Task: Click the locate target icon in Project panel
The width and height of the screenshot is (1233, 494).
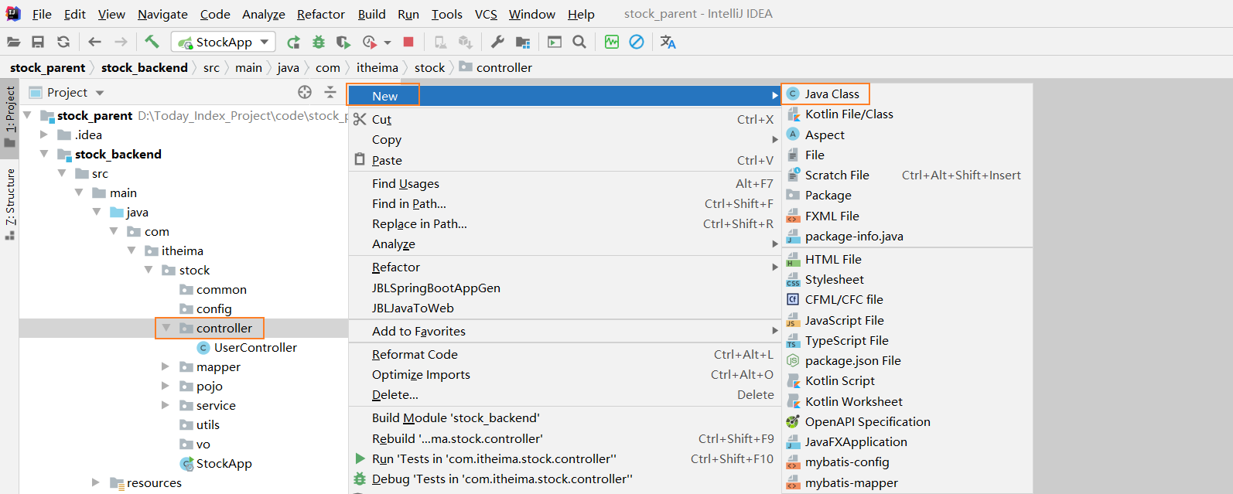Action: pos(305,92)
